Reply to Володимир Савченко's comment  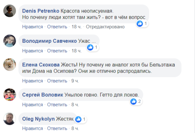click(57, 51)
